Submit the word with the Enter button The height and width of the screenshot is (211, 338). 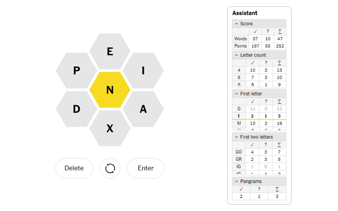tap(146, 168)
